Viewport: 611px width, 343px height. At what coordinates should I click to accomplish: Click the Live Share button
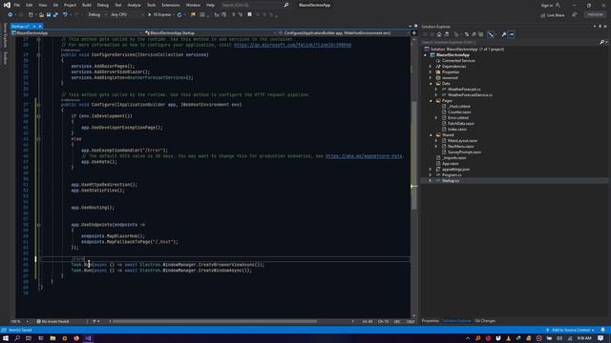(553, 15)
